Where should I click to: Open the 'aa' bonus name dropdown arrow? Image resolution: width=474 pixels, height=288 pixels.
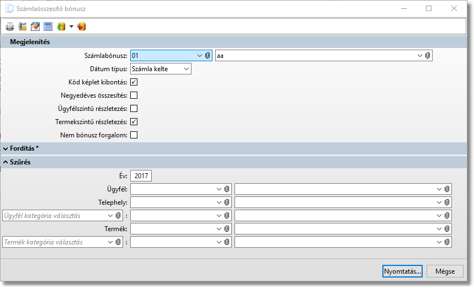(419, 56)
